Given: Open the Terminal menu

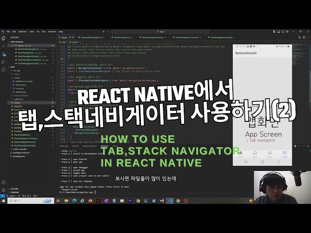Looking at the screenshot, I should pyautogui.click(x=52, y=32).
